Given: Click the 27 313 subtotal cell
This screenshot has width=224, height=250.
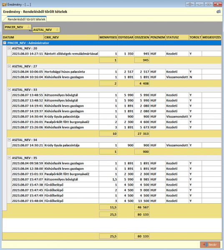Looking at the screenshot, I should (x=142, y=134).
